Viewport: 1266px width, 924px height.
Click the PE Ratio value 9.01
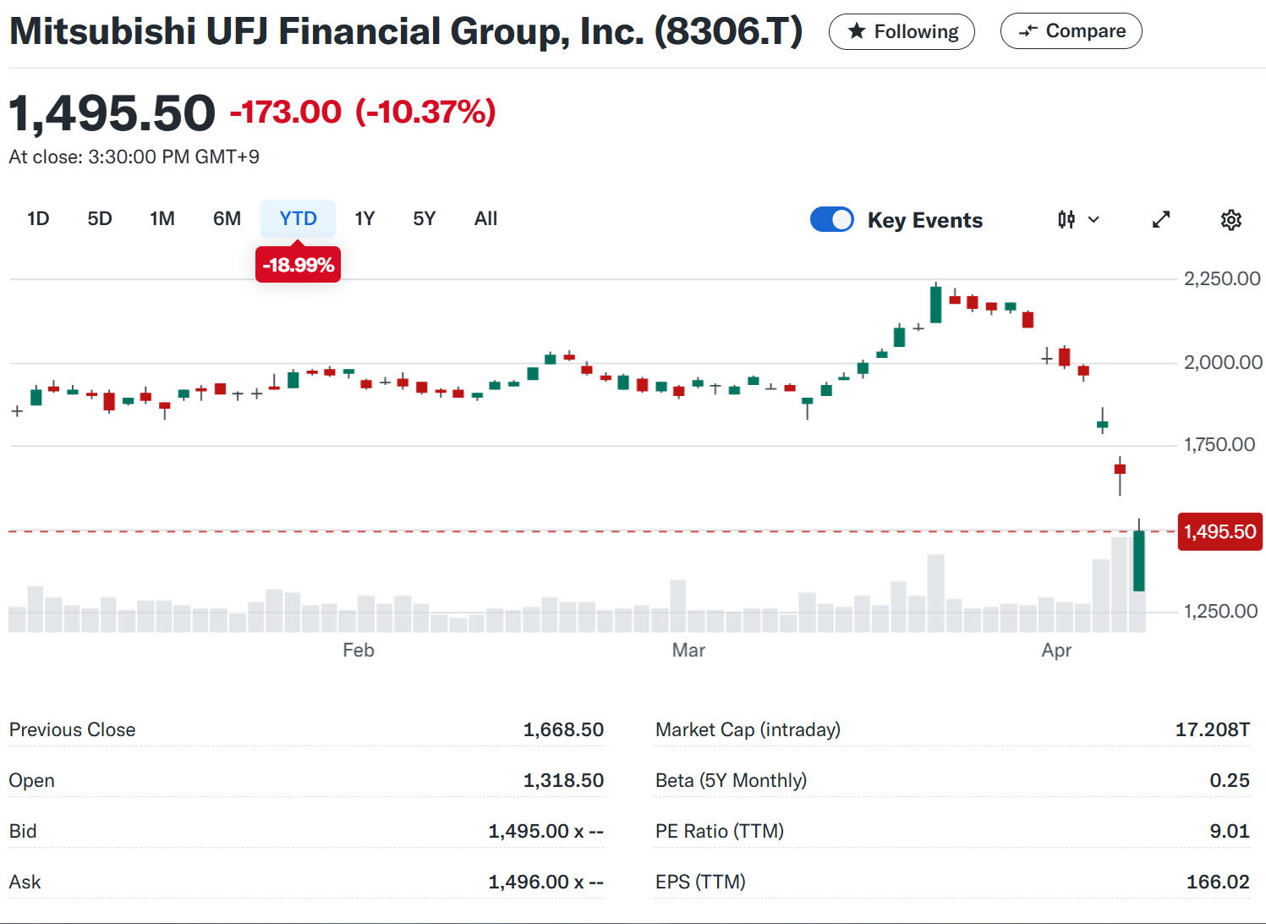(1229, 831)
